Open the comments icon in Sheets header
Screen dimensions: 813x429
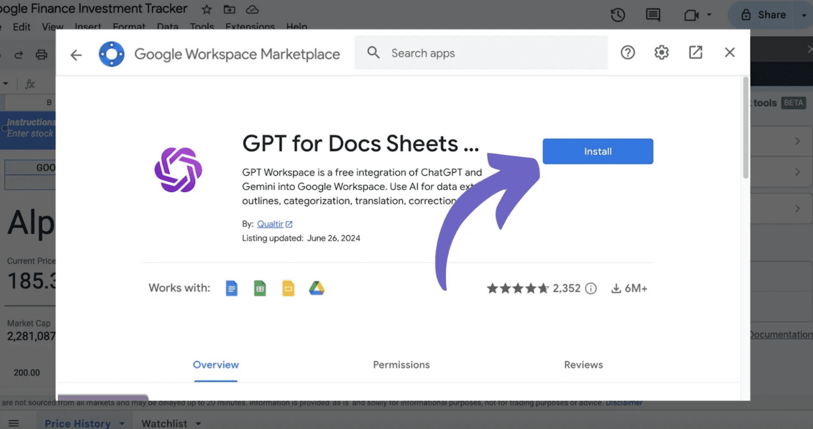(653, 15)
